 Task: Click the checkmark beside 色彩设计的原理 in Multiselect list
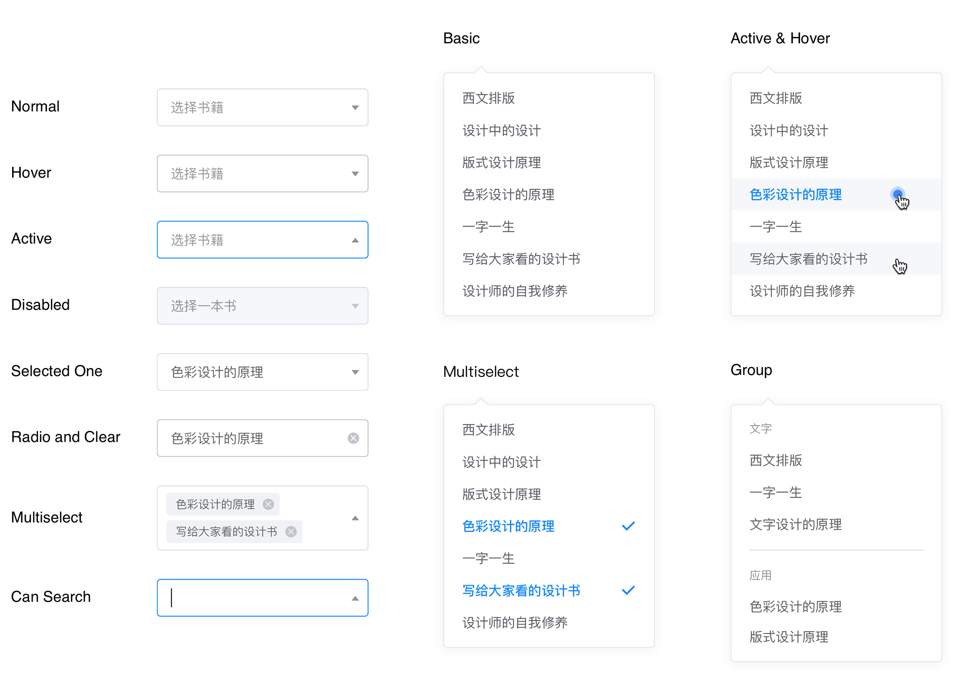click(628, 526)
